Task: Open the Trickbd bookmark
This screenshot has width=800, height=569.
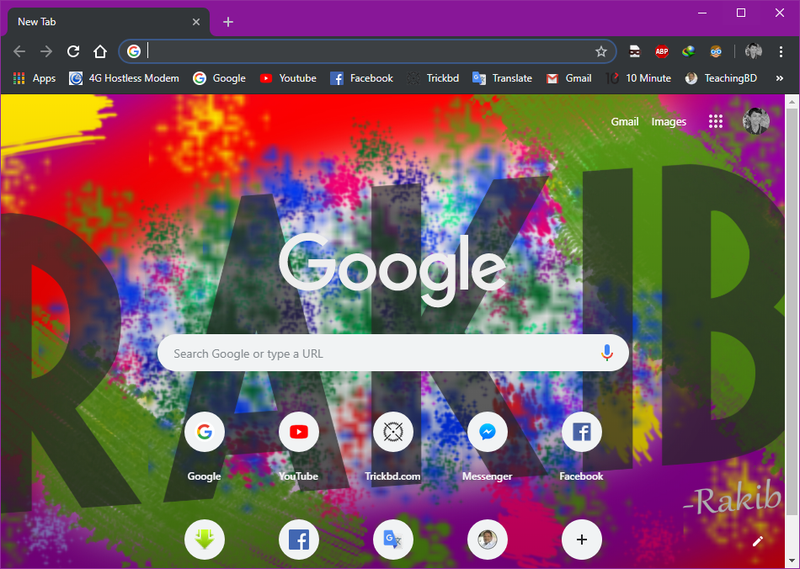Action: (433, 78)
